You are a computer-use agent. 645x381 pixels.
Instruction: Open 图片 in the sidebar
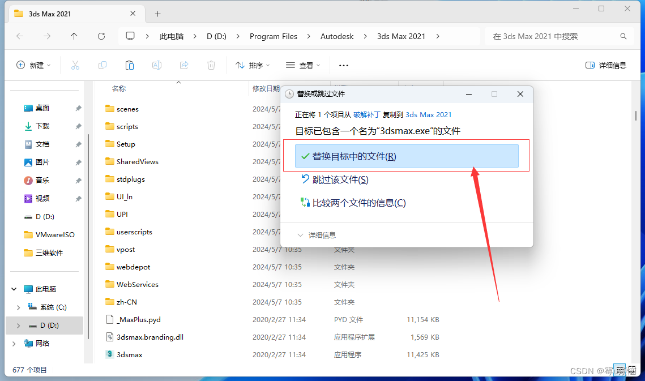(42, 162)
